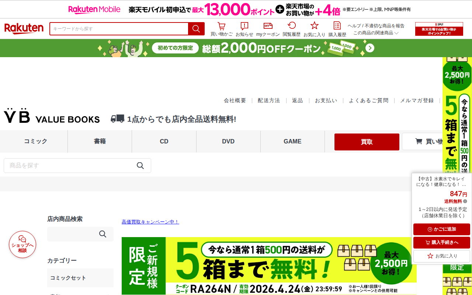Open 返品 link
The width and height of the screenshot is (472, 295).
[297, 100]
